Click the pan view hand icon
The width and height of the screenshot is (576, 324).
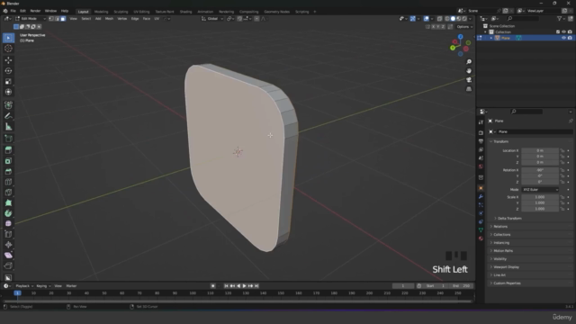(469, 71)
